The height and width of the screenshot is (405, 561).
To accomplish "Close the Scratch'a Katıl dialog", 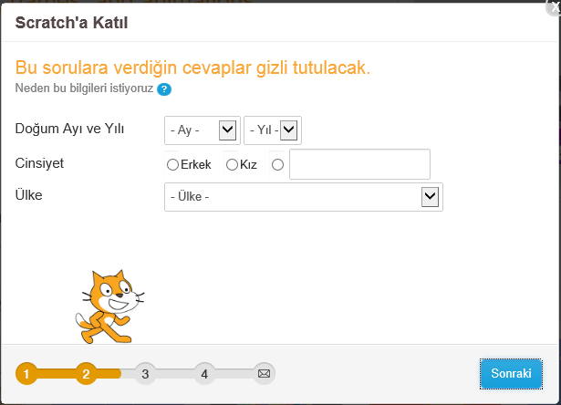I will coord(553,5).
